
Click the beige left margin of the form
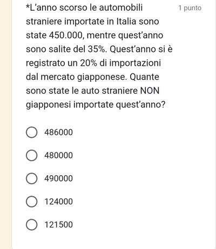(x=5, y=124)
